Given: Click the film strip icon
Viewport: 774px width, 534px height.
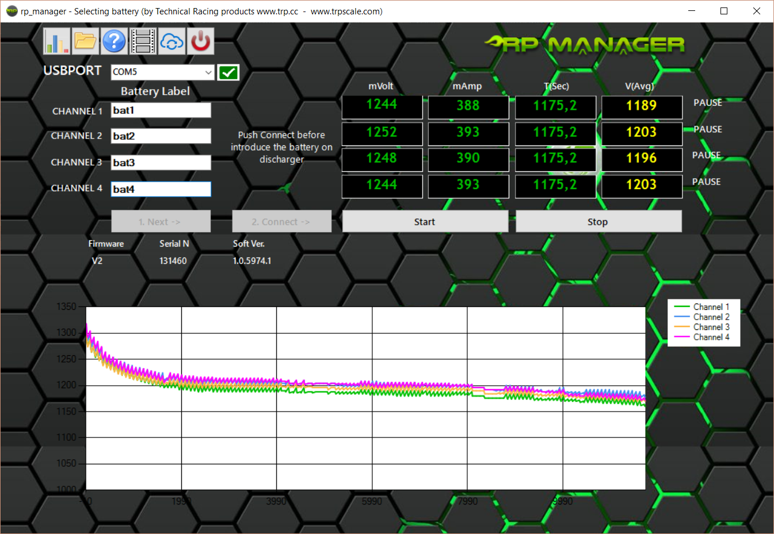Looking at the screenshot, I should click(x=143, y=41).
